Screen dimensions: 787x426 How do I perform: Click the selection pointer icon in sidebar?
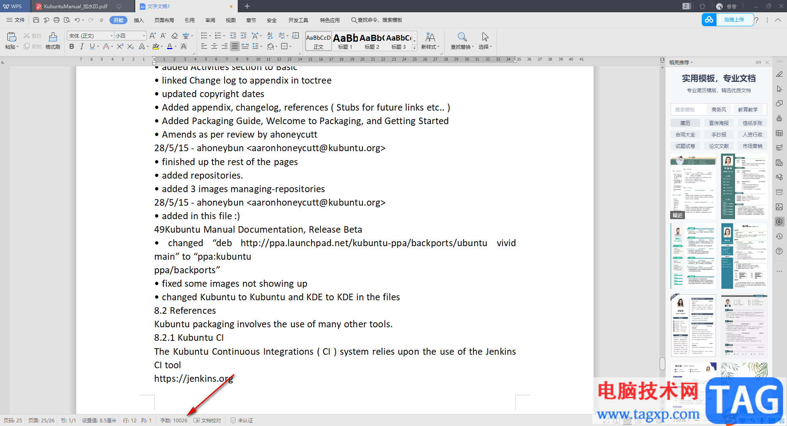(779, 89)
